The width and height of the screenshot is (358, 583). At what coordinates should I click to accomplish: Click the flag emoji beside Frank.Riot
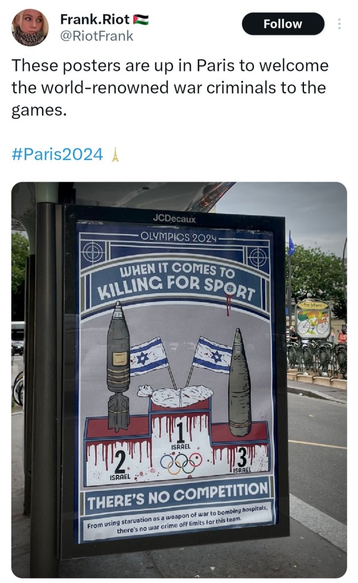[141, 19]
